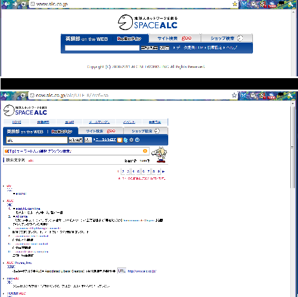Click the Pro版ログイン link on the upper page
The height and width of the screenshot is (297, 298).
point(129,39)
